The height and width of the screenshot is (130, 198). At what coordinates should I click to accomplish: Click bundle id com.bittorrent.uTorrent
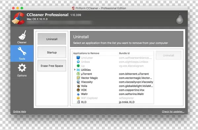134,74
